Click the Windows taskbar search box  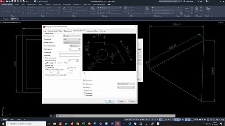[26, 124]
